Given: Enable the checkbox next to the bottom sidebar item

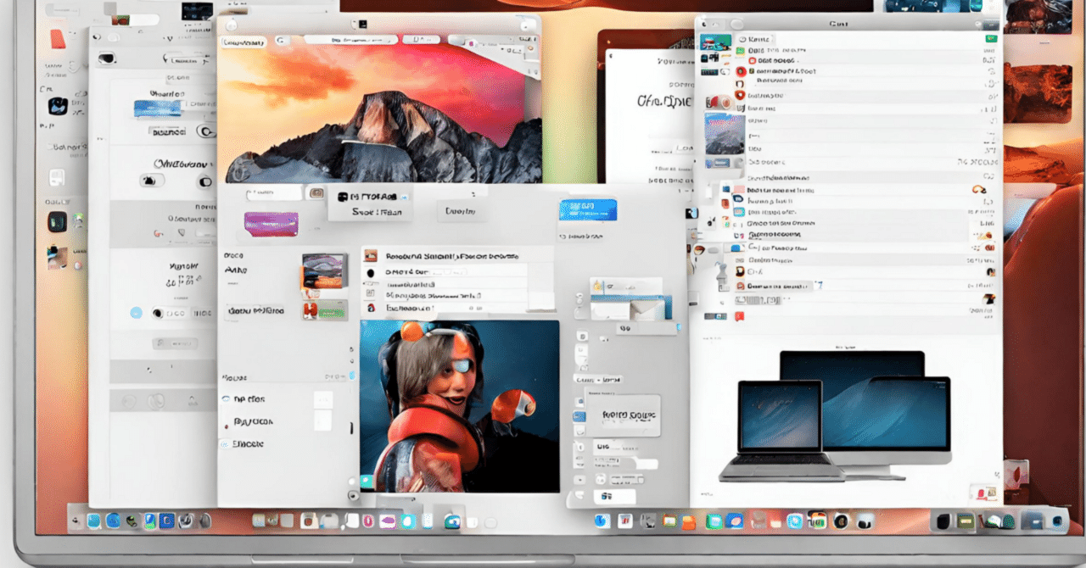Looking at the screenshot, I should [226, 443].
